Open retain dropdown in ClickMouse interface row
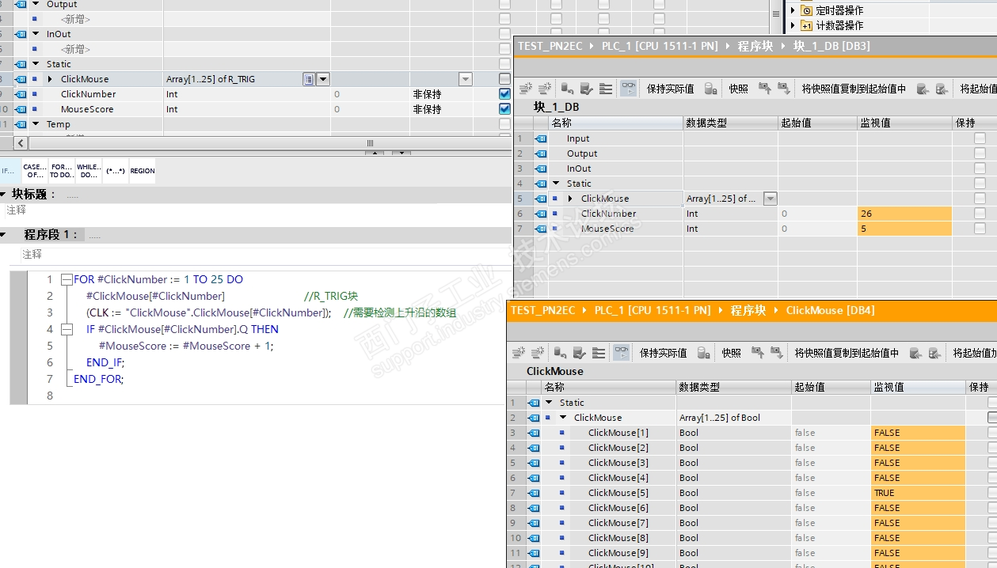Viewport: 997px width, 568px height. tap(466, 79)
